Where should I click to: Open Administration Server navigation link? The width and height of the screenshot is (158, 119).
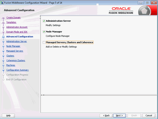click(17, 41)
